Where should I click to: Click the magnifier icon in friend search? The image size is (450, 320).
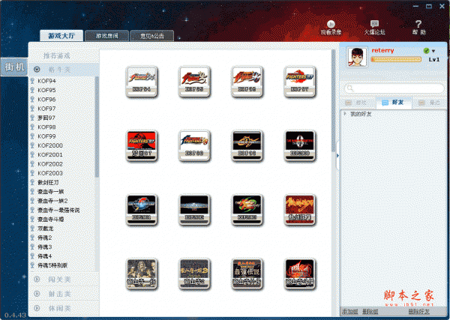(349, 88)
